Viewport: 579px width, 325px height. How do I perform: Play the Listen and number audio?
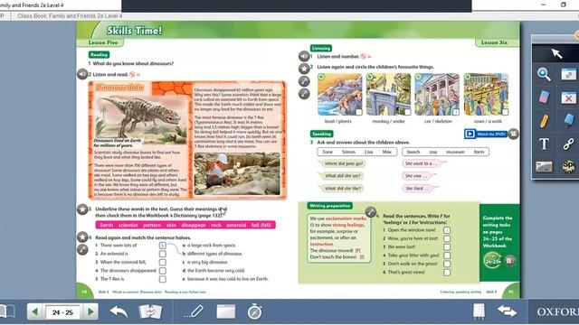[x=304, y=56]
